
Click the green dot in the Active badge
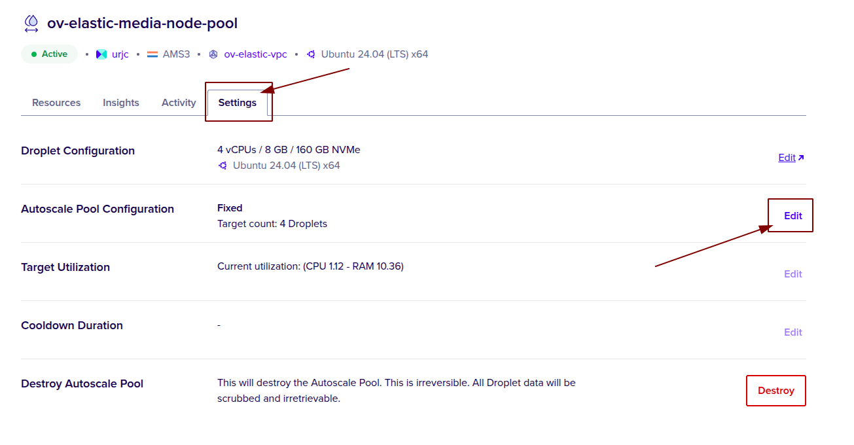point(35,54)
